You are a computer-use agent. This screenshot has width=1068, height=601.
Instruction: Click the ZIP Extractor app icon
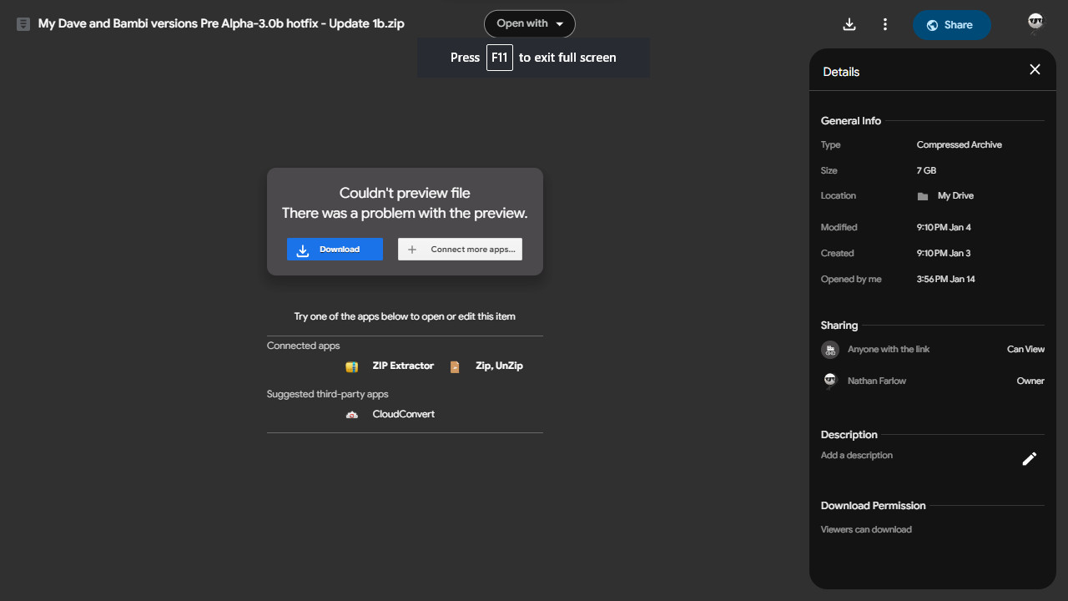pyautogui.click(x=352, y=366)
